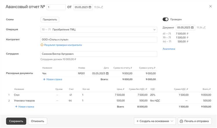Click pencil icon beside header time 11:34

[102, 7]
